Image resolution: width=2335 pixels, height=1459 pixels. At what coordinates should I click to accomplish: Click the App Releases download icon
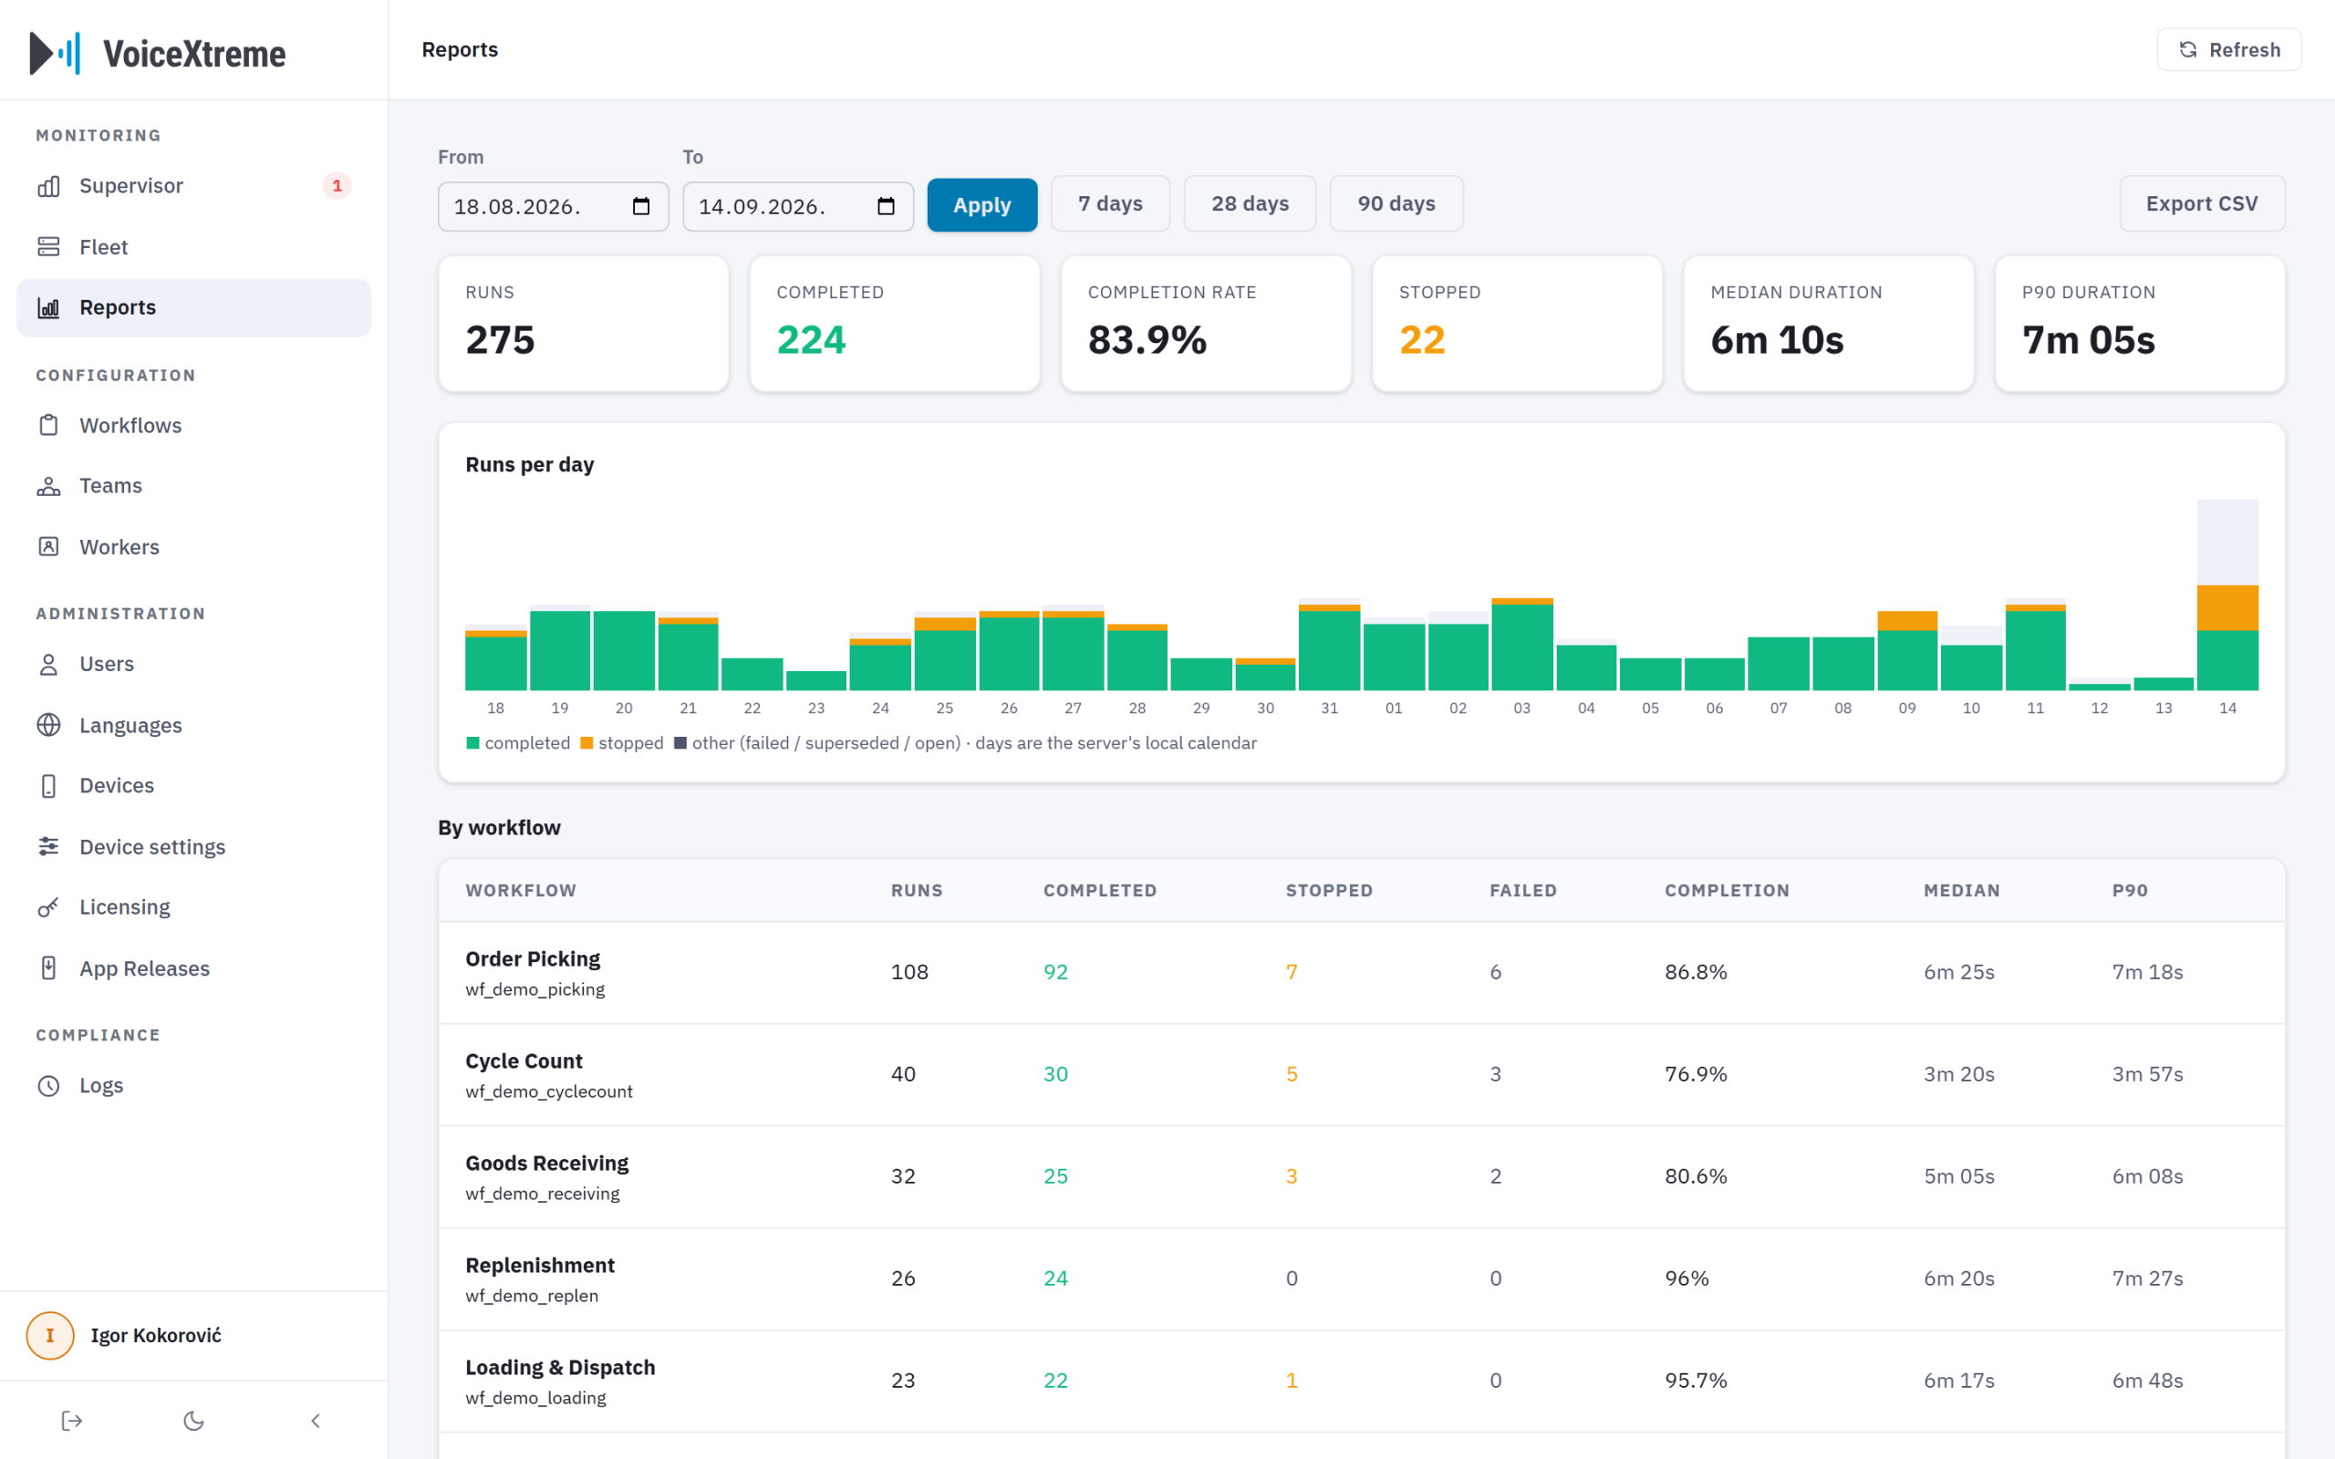tap(48, 967)
